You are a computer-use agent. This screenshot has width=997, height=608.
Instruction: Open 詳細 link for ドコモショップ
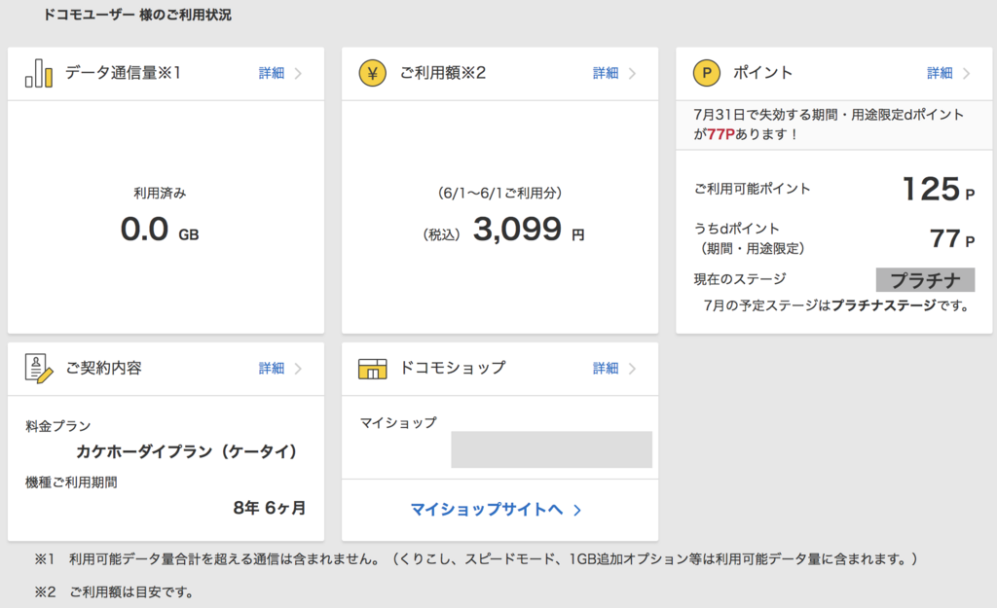(606, 369)
